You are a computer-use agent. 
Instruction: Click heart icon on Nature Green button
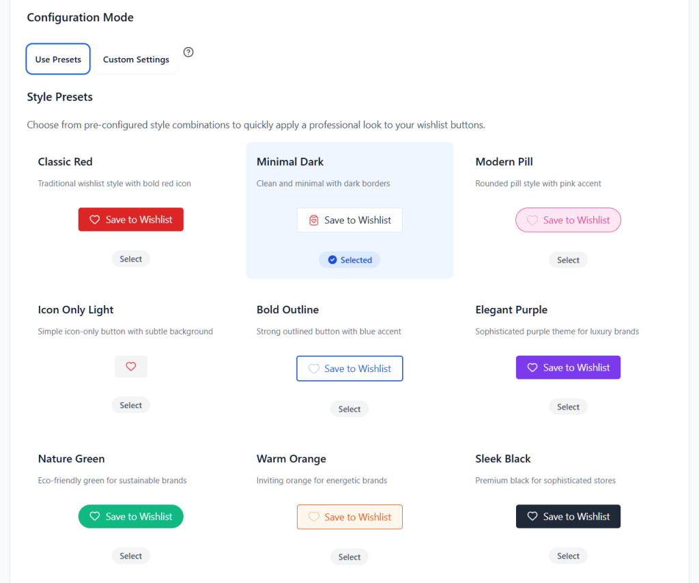[95, 517]
